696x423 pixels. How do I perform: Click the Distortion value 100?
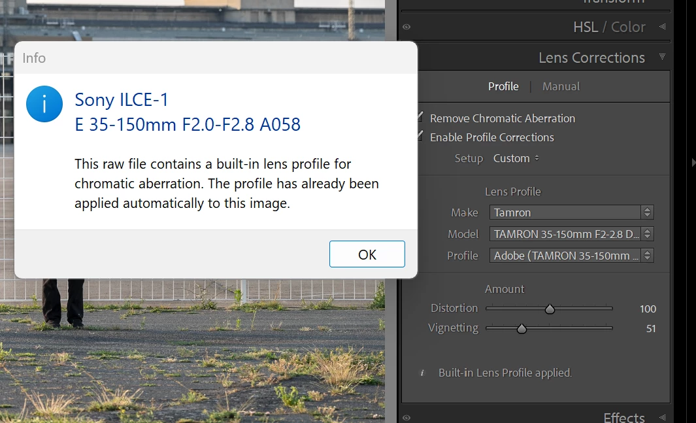(x=648, y=309)
